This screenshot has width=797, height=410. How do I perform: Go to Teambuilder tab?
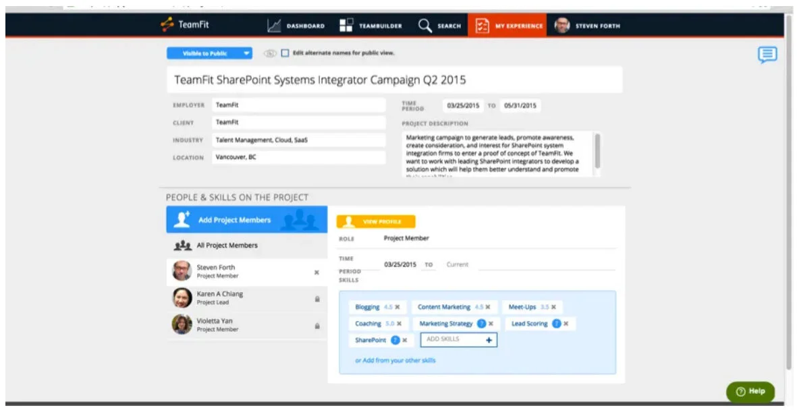[370, 26]
